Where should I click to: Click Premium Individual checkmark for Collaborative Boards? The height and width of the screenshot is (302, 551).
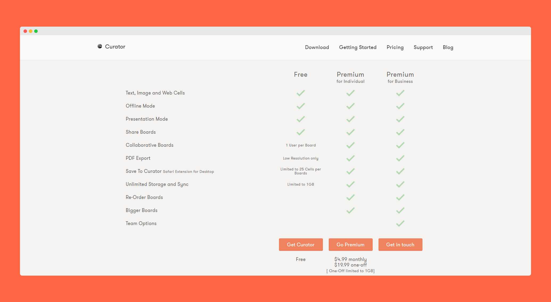351,145
